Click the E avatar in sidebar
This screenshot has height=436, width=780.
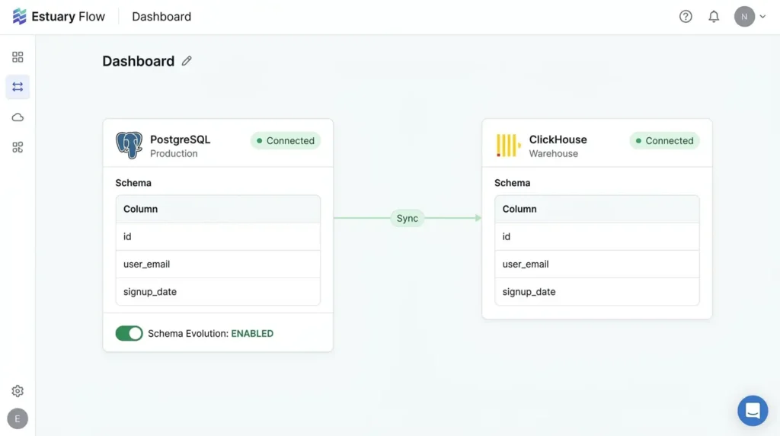click(x=18, y=418)
